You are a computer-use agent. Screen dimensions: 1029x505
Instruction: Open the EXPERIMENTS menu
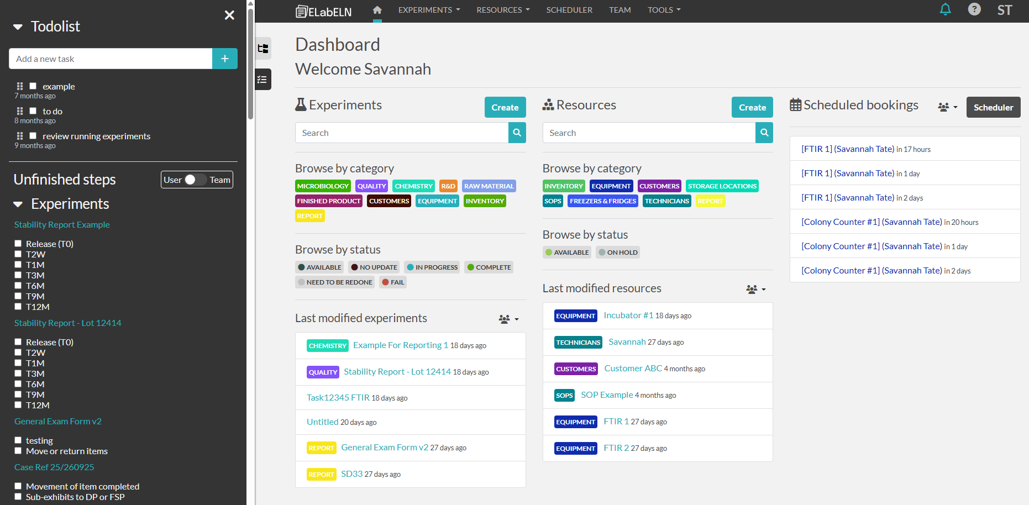[x=429, y=10]
